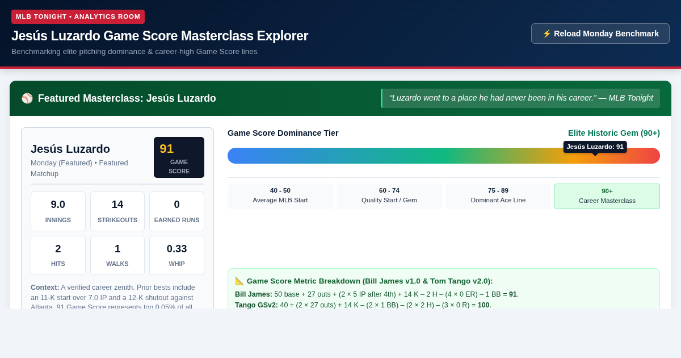Click the Reload Monday Benchmark button
The width and height of the screenshot is (681, 358).
tap(600, 34)
